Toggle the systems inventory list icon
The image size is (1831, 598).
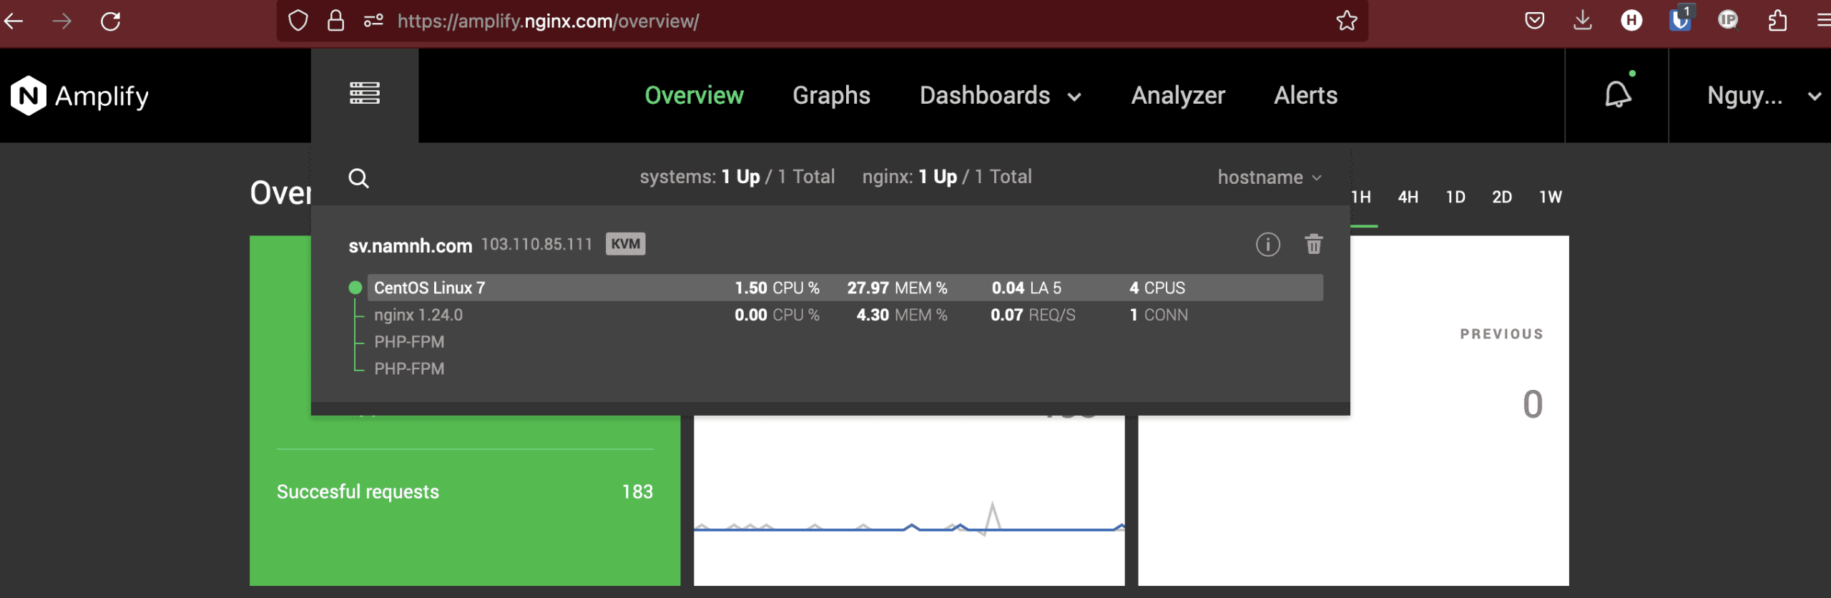[x=364, y=94]
